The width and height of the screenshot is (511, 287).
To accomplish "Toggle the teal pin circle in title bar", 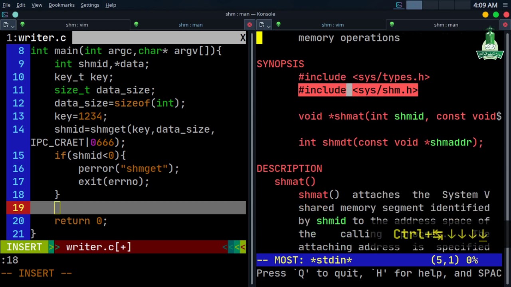I will 15,14.
